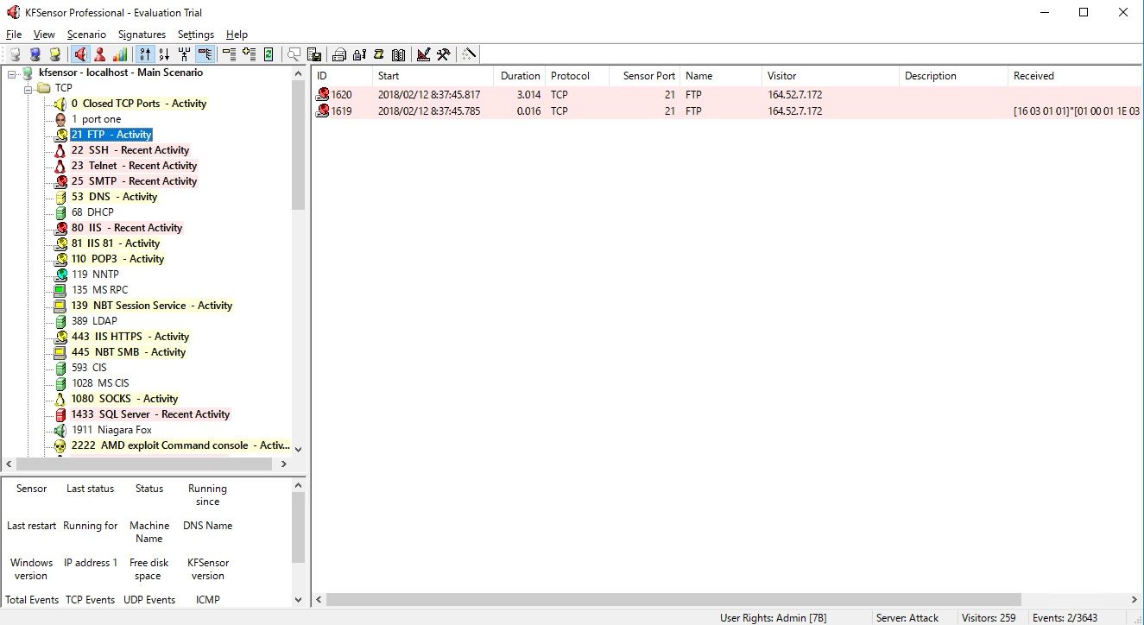Click the yellow server toolbar icon
This screenshot has width=1144, height=625.
pos(54,54)
